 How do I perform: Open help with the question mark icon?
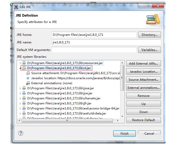tap(21, 133)
